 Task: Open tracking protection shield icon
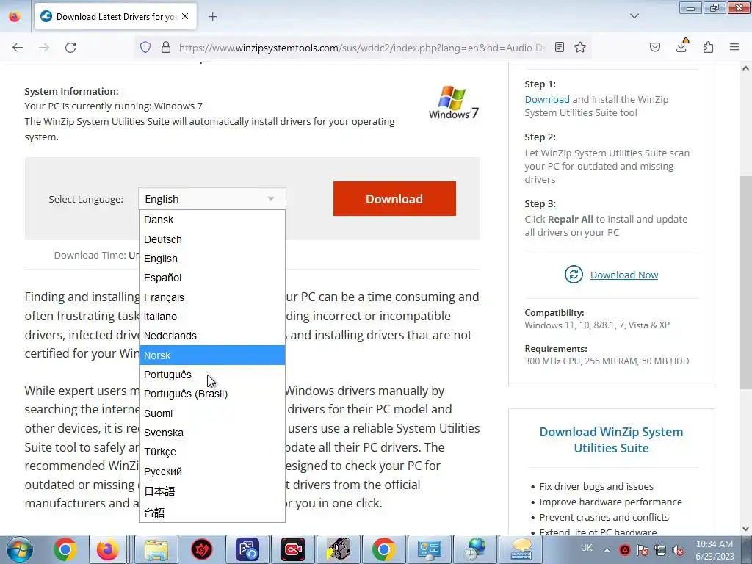tap(145, 47)
